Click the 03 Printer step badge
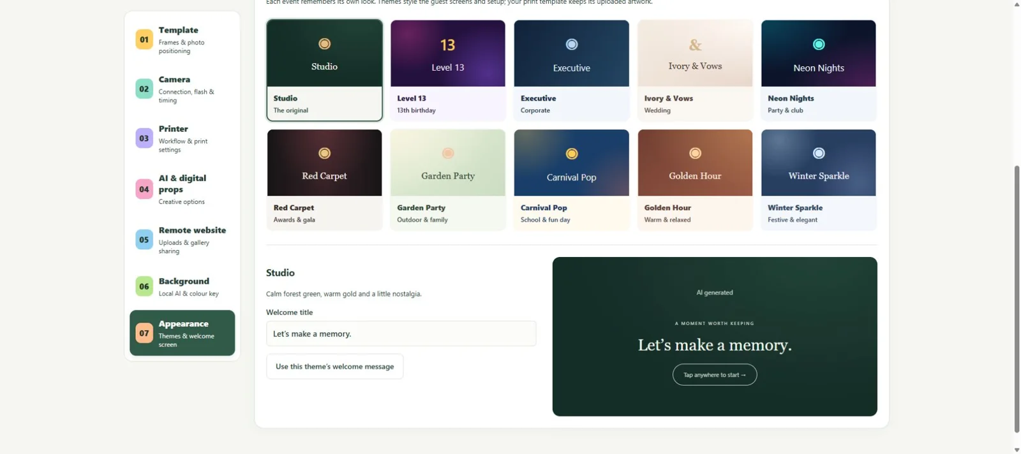The width and height of the screenshot is (1021, 454). pos(144,138)
